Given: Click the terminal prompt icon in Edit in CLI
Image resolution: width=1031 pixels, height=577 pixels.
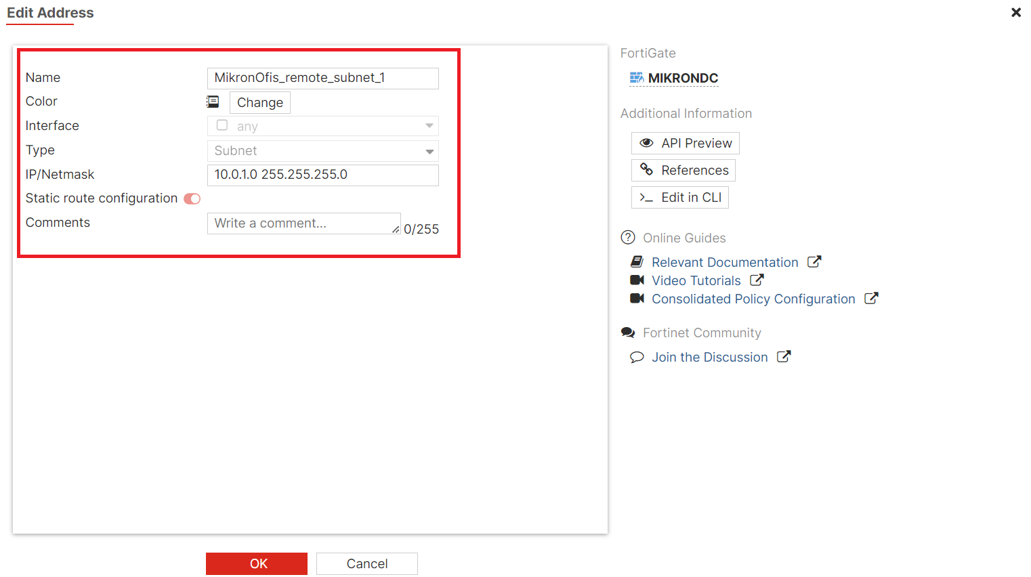Looking at the screenshot, I should 646,198.
